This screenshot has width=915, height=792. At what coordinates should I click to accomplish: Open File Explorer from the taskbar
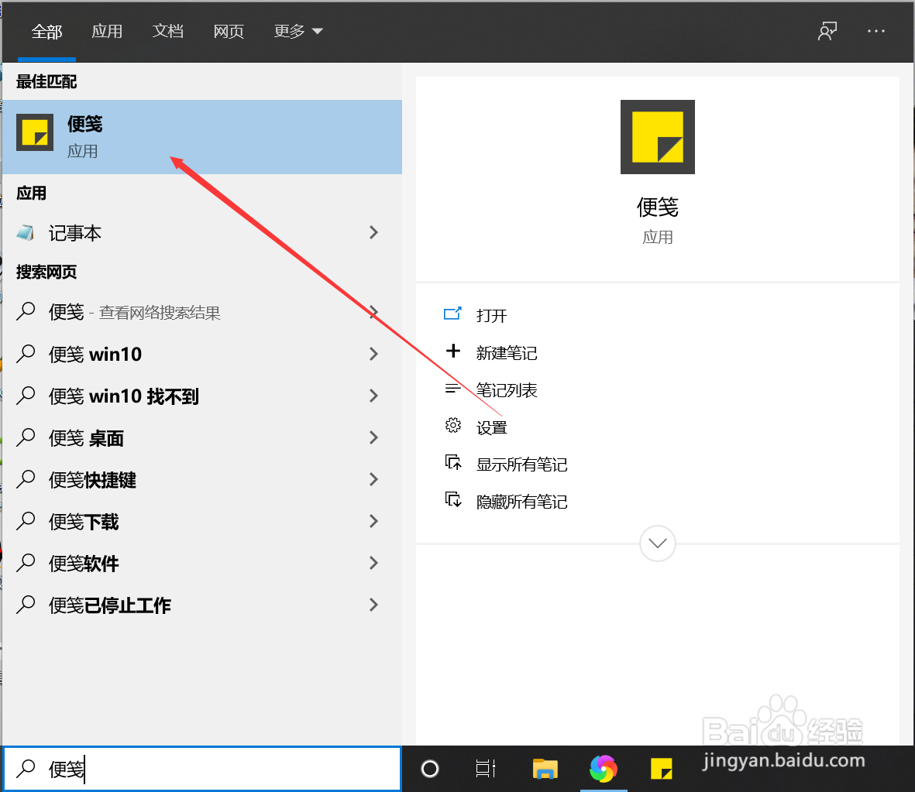[545, 769]
